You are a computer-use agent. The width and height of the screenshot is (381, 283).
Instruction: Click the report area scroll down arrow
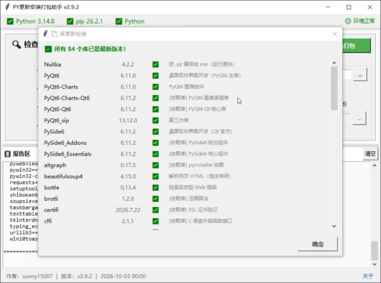point(374,264)
